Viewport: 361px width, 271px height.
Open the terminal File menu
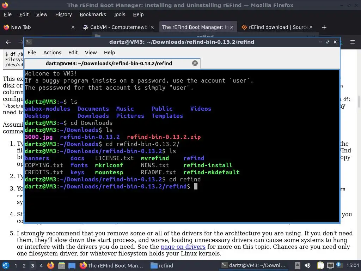click(32, 53)
